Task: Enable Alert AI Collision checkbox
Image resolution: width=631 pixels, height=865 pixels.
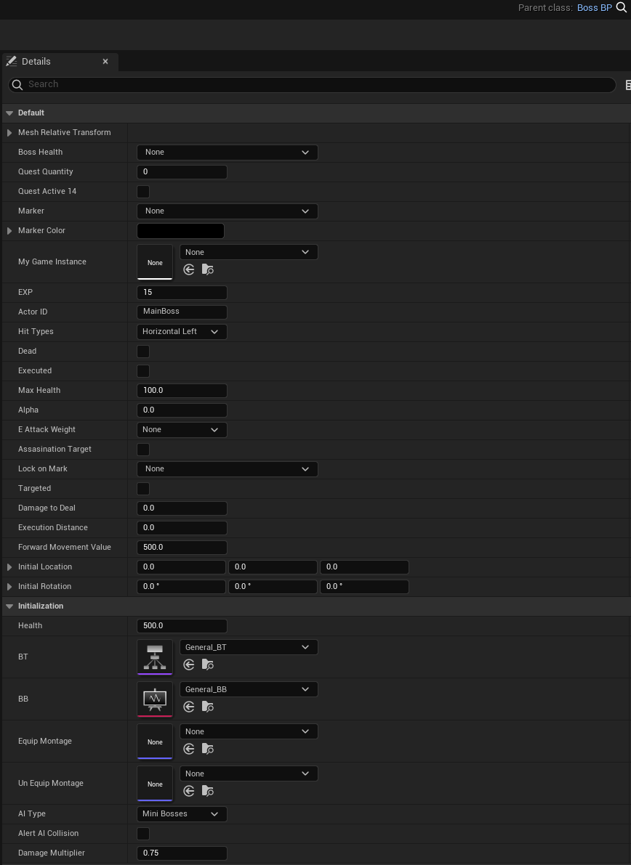Action: coord(143,834)
